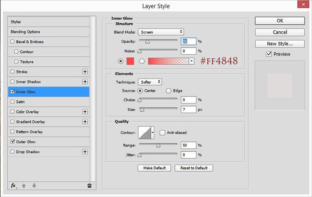
Task: Click the fx add style icon
Action: point(13,186)
